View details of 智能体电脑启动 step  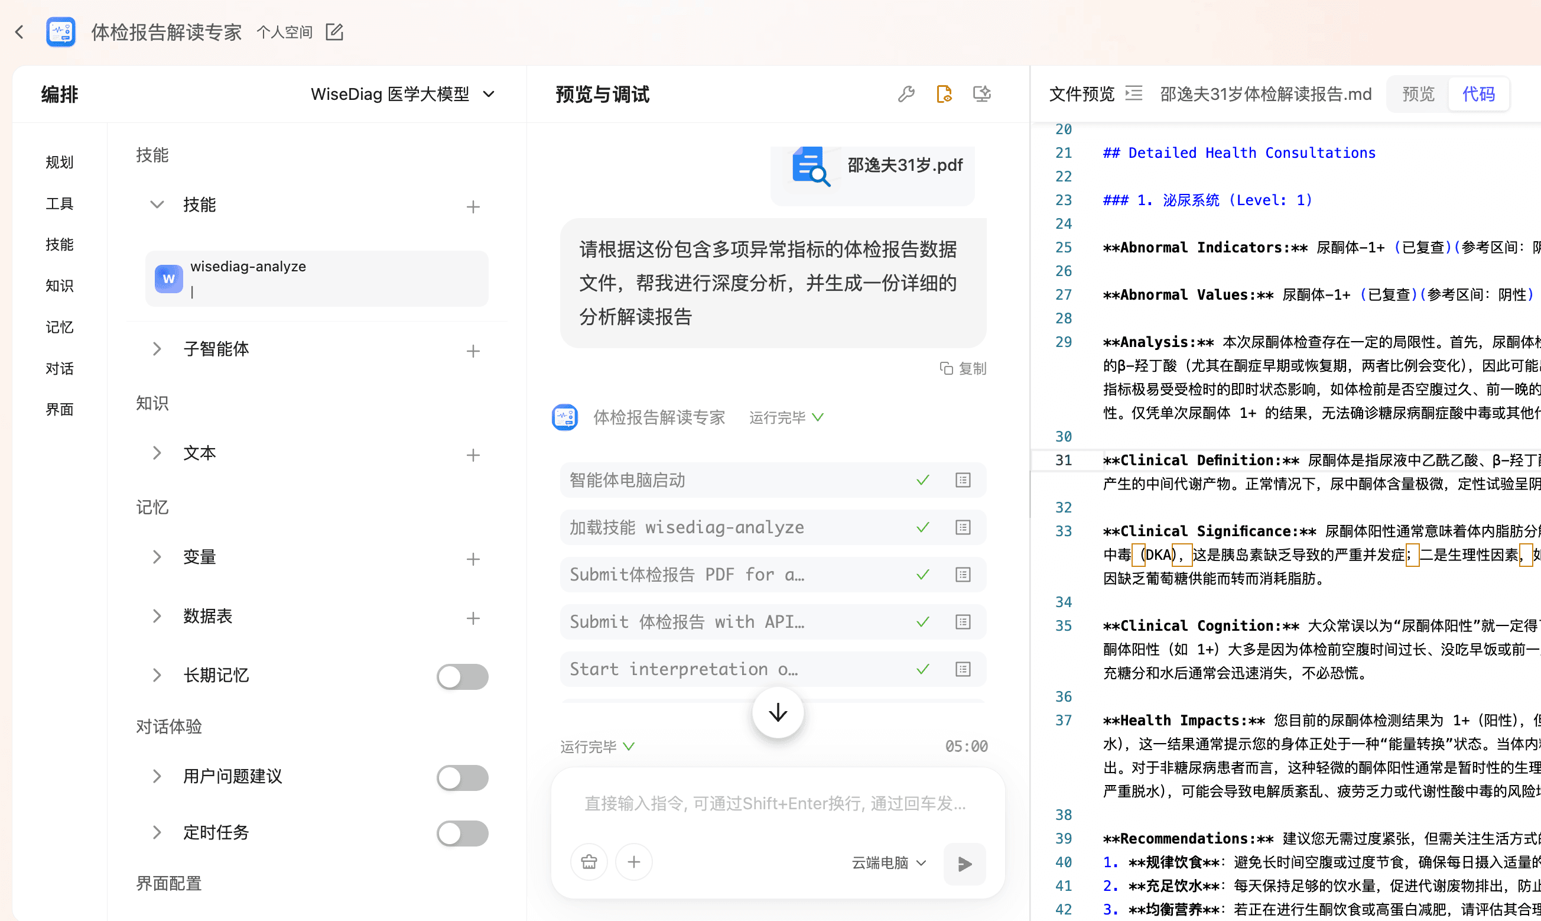point(963,480)
